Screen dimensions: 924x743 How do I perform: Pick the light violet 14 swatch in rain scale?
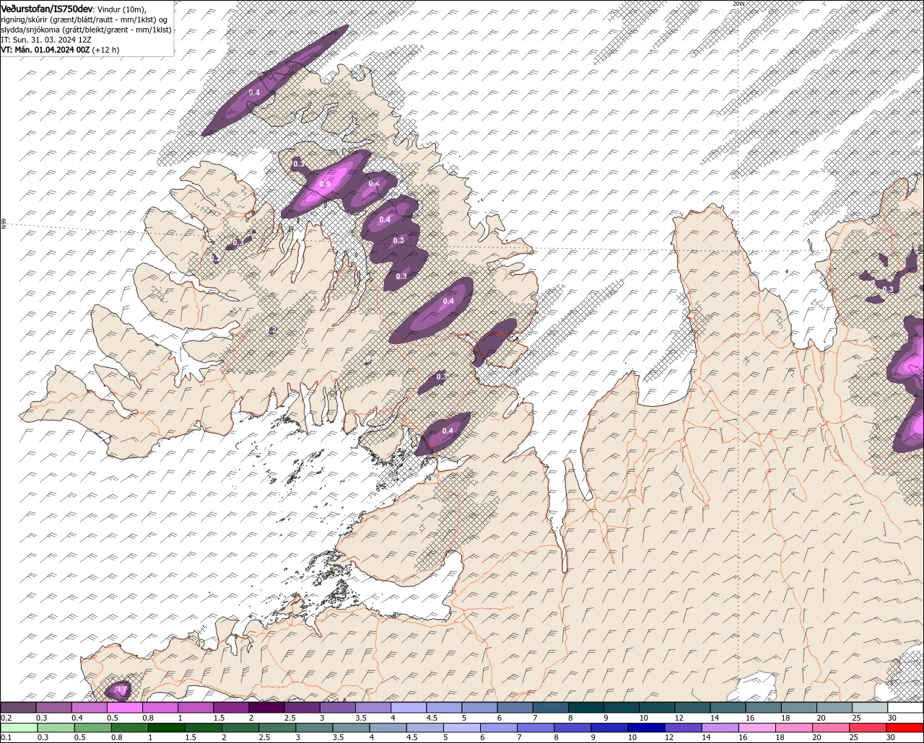[720, 727]
